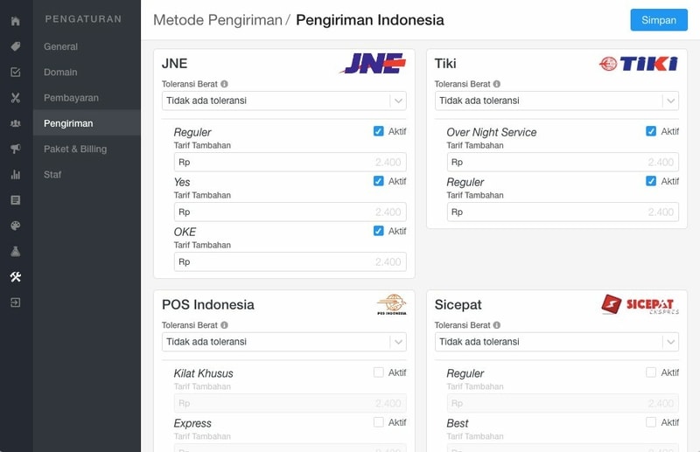Image resolution: width=700 pixels, height=452 pixels.
Task: Uncheck Aktif for JNE Reguler
Action: point(378,131)
